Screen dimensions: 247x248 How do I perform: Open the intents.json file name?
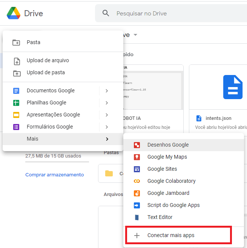(x=218, y=118)
